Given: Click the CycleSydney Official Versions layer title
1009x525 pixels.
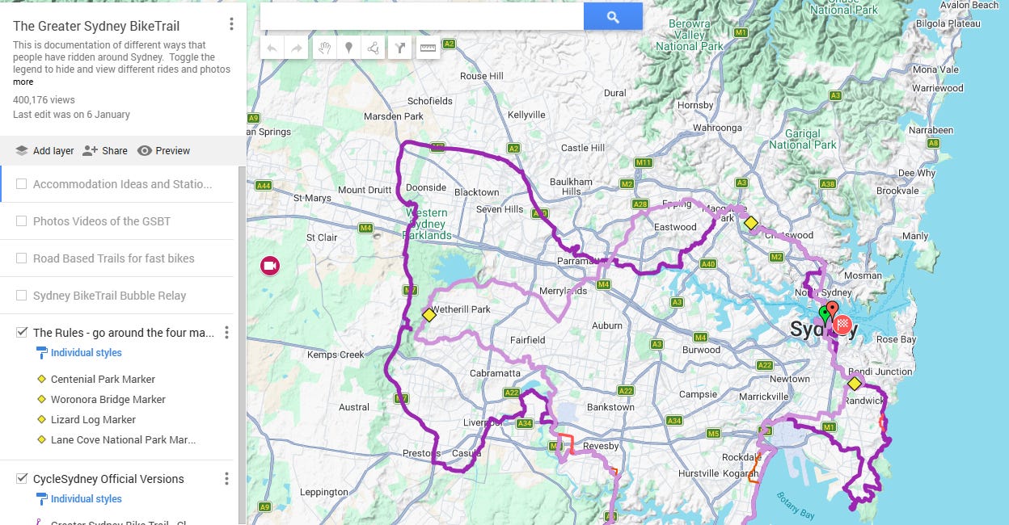Looking at the screenshot, I should [108, 479].
